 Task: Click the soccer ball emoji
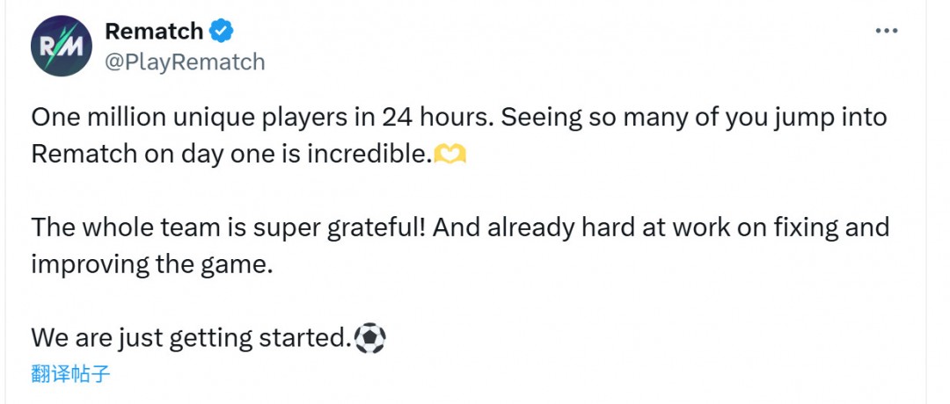click(369, 338)
